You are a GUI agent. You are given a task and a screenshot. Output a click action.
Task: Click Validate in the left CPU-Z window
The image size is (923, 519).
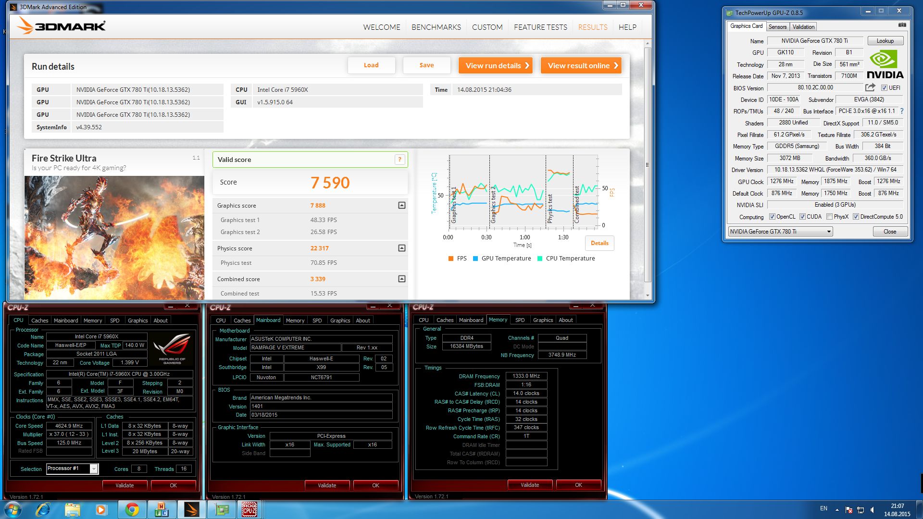(125, 485)
